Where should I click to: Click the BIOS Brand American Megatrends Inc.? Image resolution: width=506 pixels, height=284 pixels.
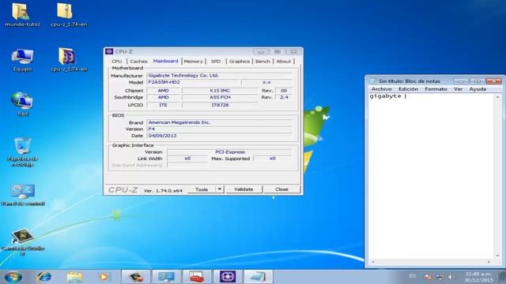pyautogui.click(x=220, y=122)
